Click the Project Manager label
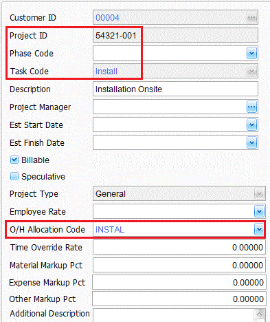 click(x=41, y=107)
